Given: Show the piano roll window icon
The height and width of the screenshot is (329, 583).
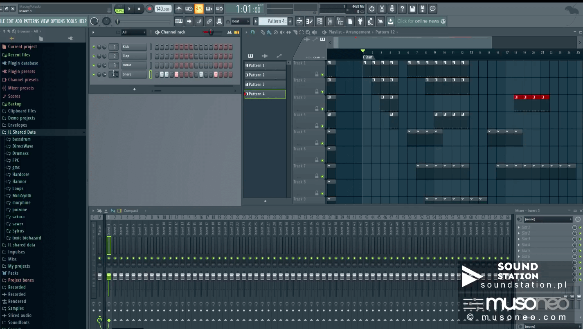Looking at the screenshot, I should tap(310, 21).
